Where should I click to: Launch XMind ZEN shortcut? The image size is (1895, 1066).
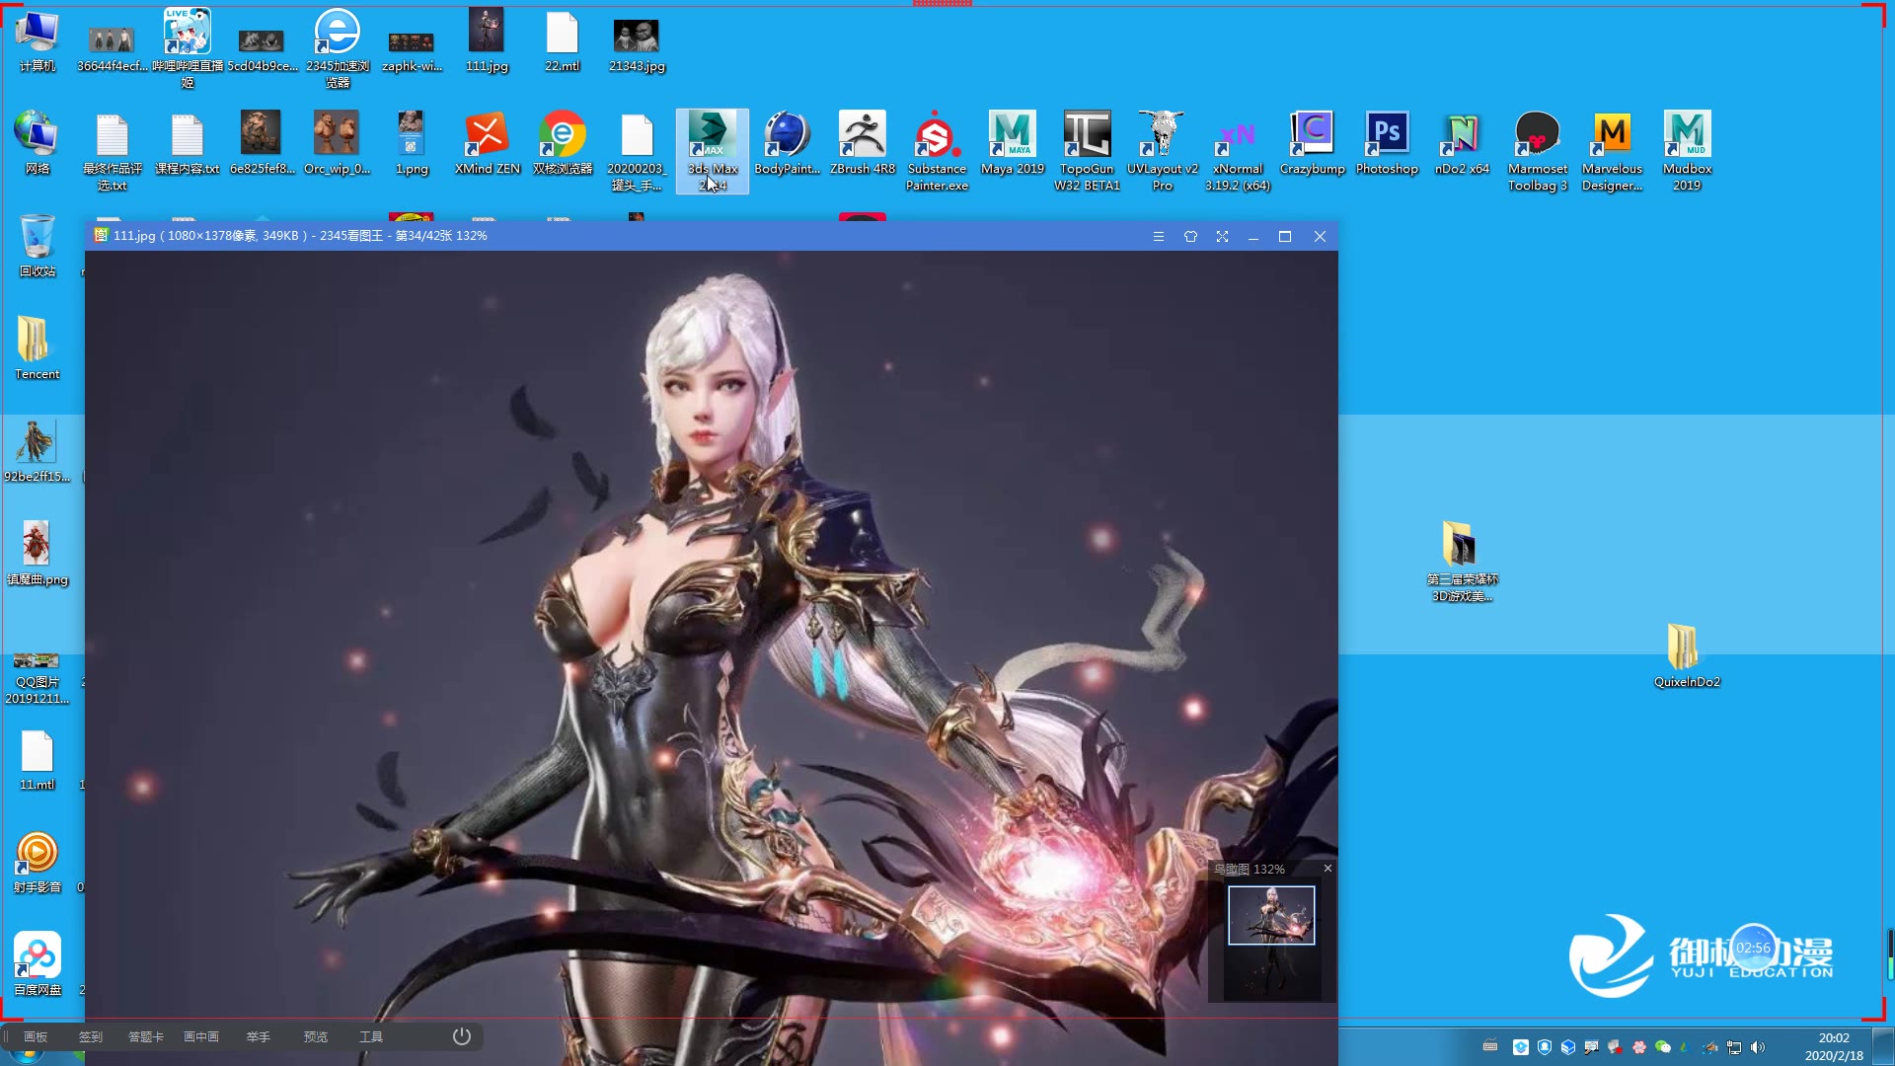pos(488,144)
